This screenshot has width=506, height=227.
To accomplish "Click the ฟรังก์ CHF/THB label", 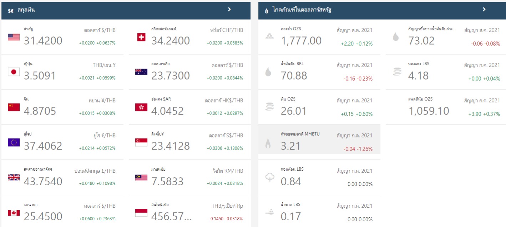I will click(227, 30).
